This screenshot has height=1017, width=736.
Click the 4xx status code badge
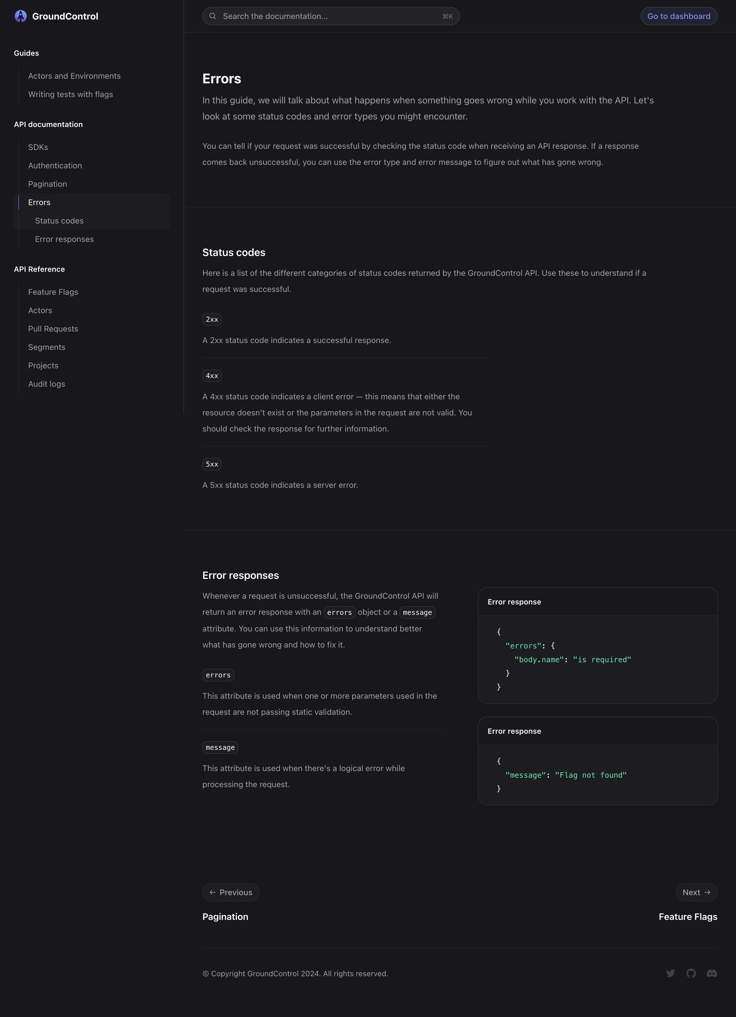(212, 376)
